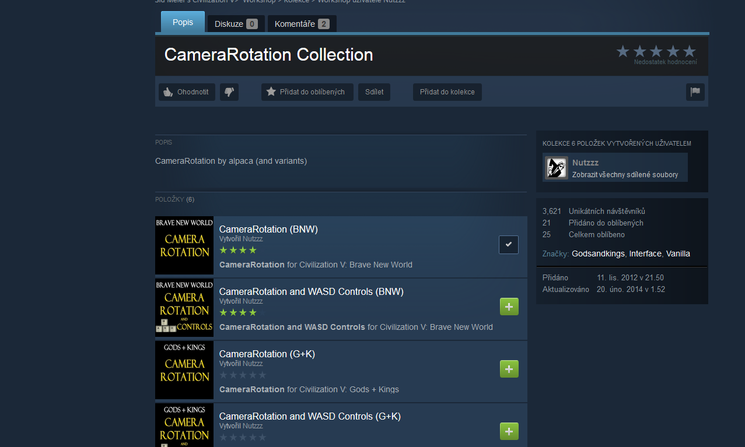Subscribe plus for CameraRotation and WASD Controls (G+K)
Viewport: 745px width, 447px height.
pyautogui.click(x=509, y=431)
